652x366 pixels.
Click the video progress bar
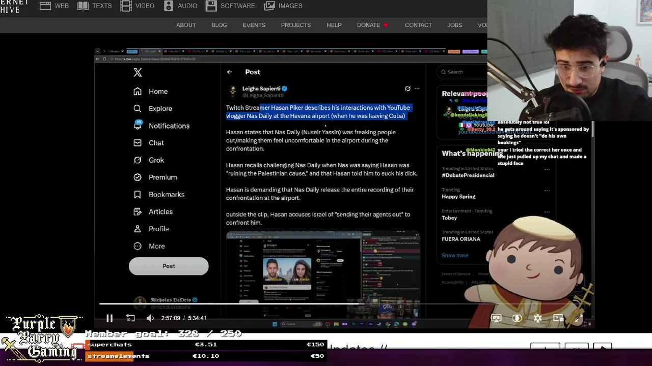click(344, 304)
